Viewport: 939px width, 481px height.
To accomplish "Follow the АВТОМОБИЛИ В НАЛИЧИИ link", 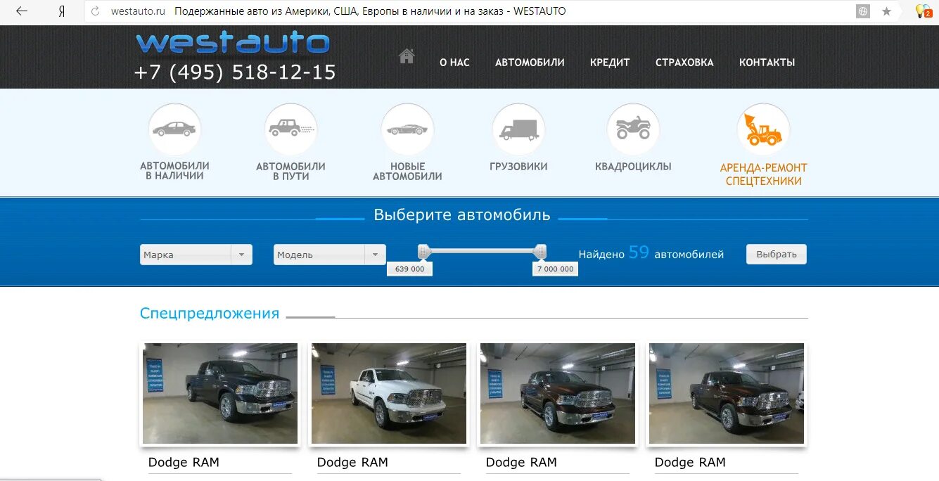I will click(174, 171).
